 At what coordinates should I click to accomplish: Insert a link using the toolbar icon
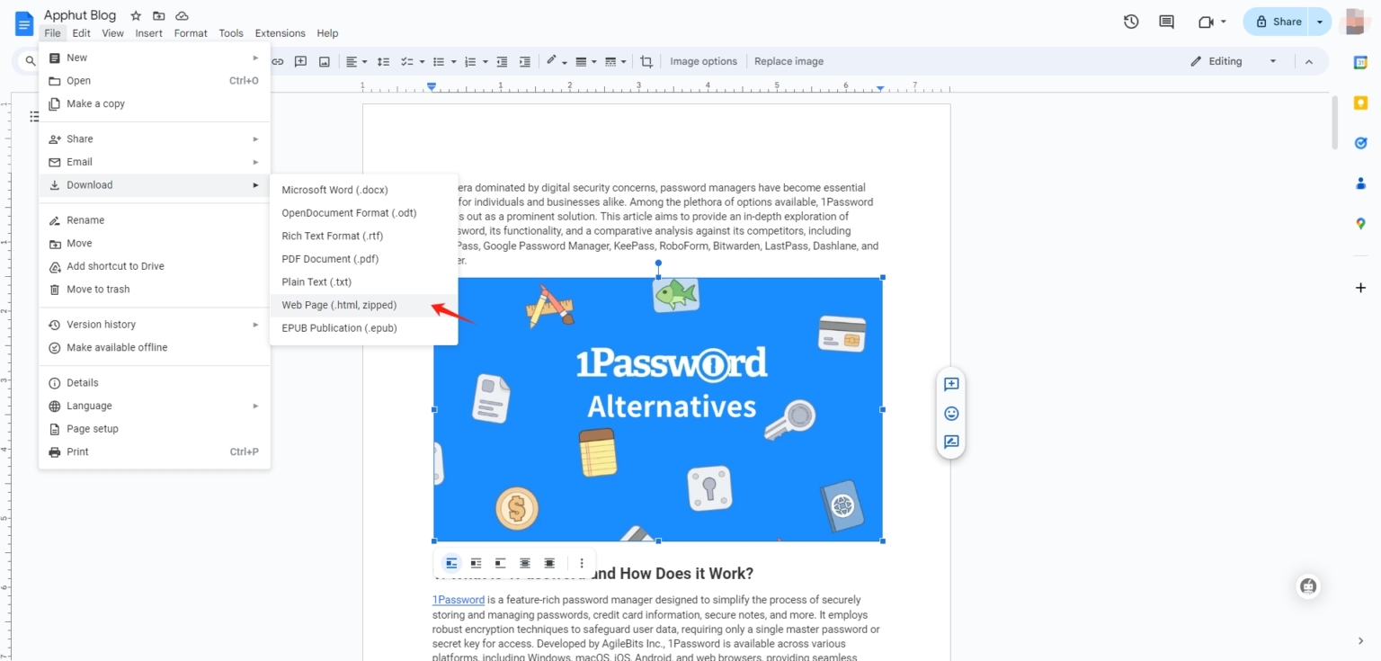coord(278,60)
